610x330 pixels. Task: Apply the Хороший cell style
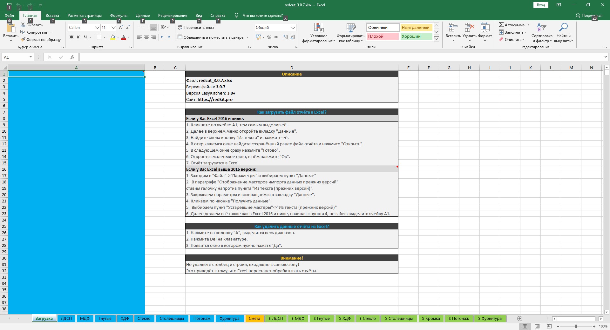(x=416, y=36)
